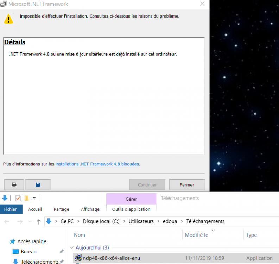Click Utilisateurs in the address bar
Screen dimensions: 279x264
tap(141, 221)
